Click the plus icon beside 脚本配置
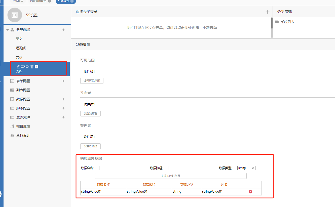This screenshot has height=207, width=335. [63, 108]
